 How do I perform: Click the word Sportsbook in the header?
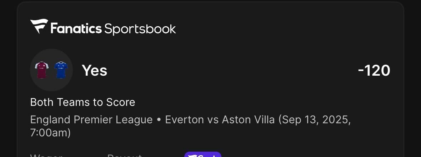[x=140, y=29]
